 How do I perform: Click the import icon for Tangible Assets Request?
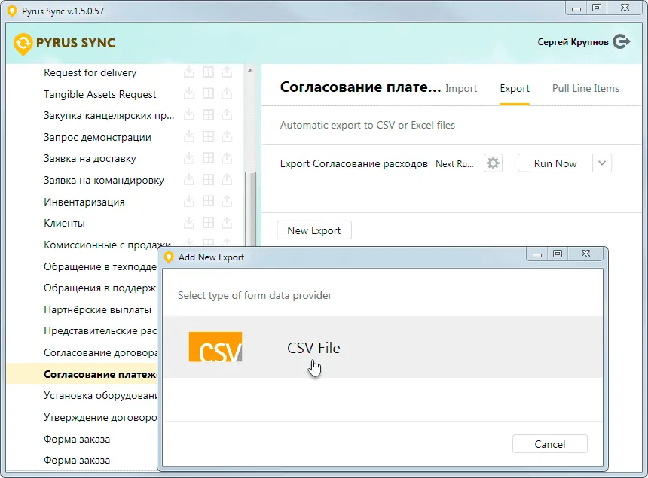189,93
